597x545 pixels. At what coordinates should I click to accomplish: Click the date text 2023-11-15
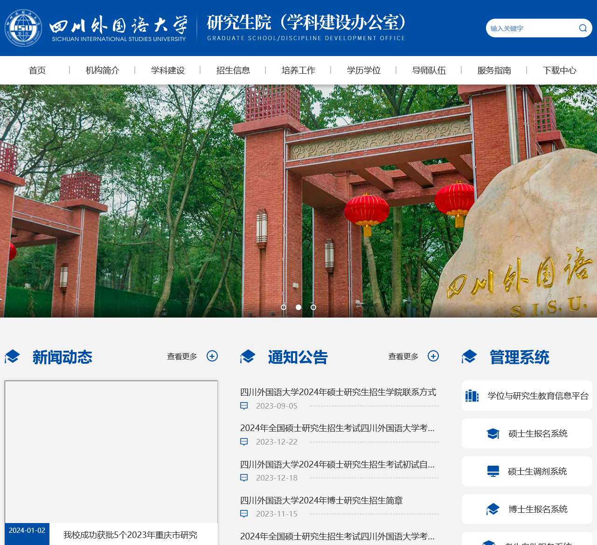tap(277, 514)
